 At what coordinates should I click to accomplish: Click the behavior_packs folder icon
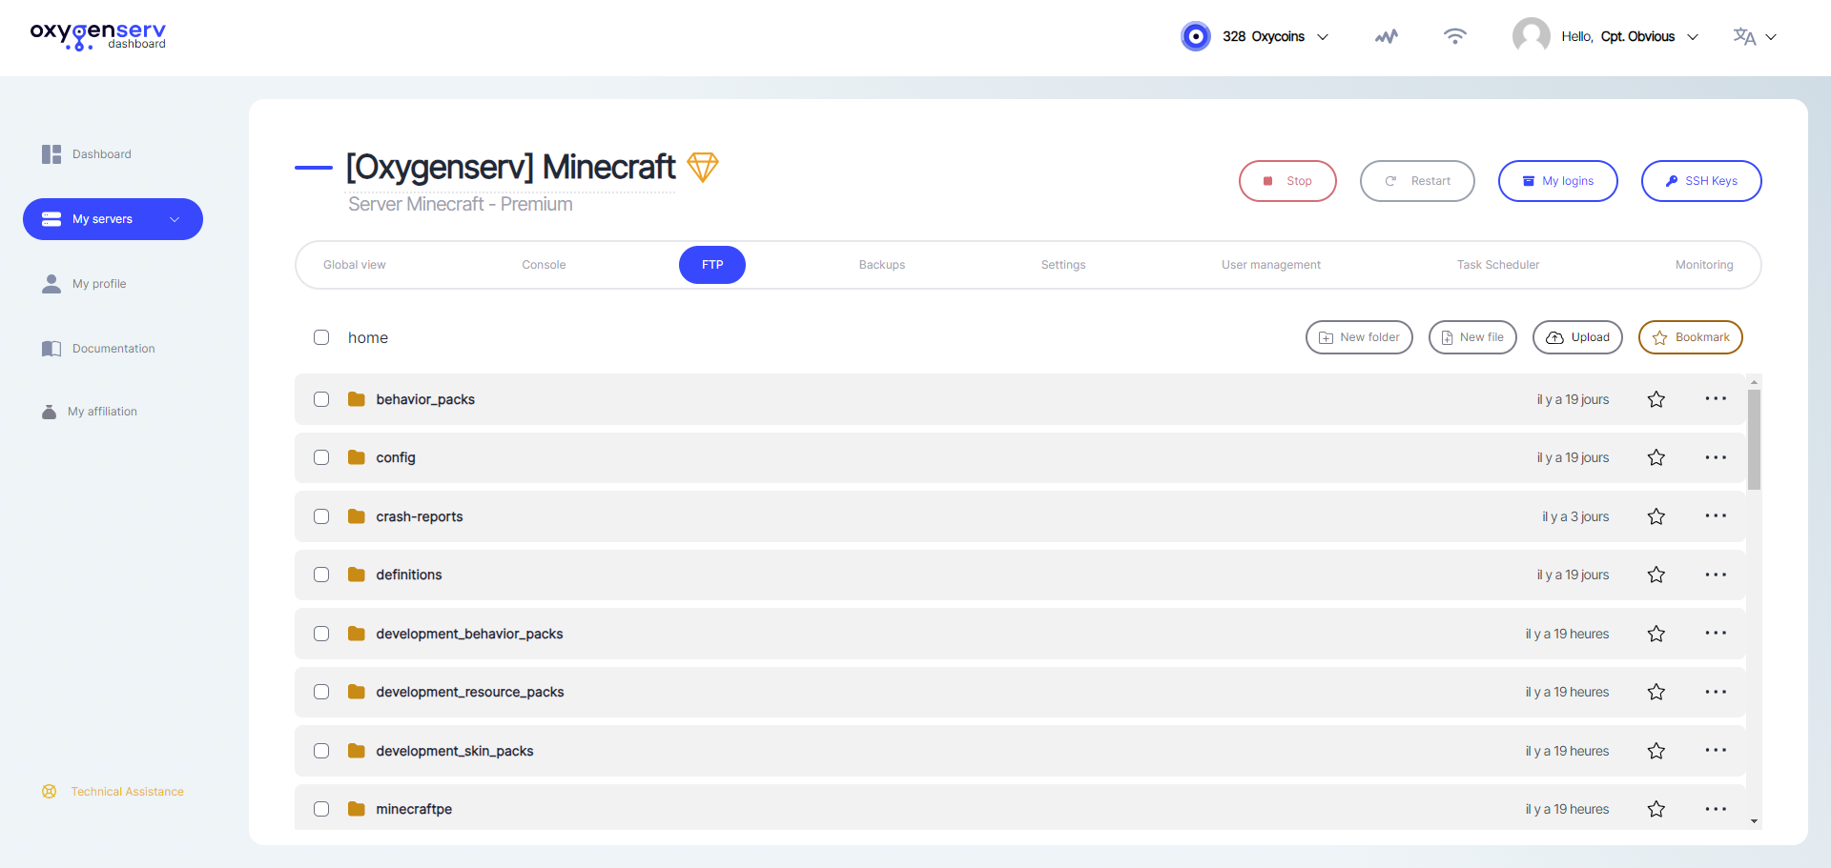357,399
